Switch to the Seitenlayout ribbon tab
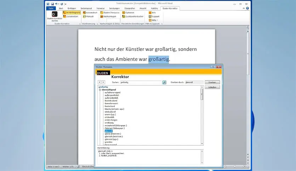Screen dimensions: 296x171 tap(86, 8)
